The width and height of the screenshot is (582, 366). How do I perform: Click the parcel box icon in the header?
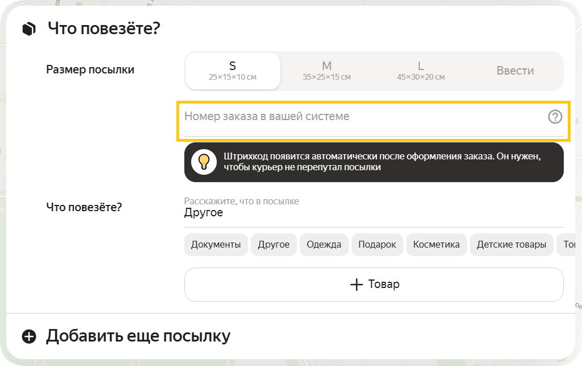(x=29, y=28)
